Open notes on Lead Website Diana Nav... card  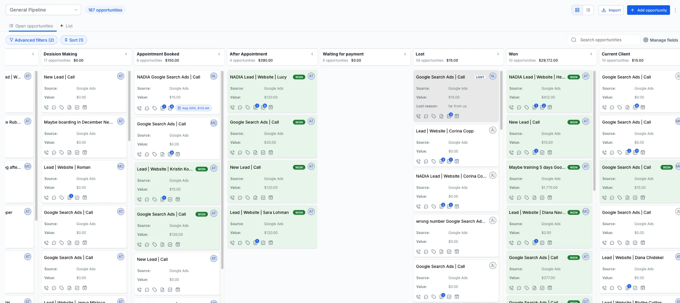534,243
